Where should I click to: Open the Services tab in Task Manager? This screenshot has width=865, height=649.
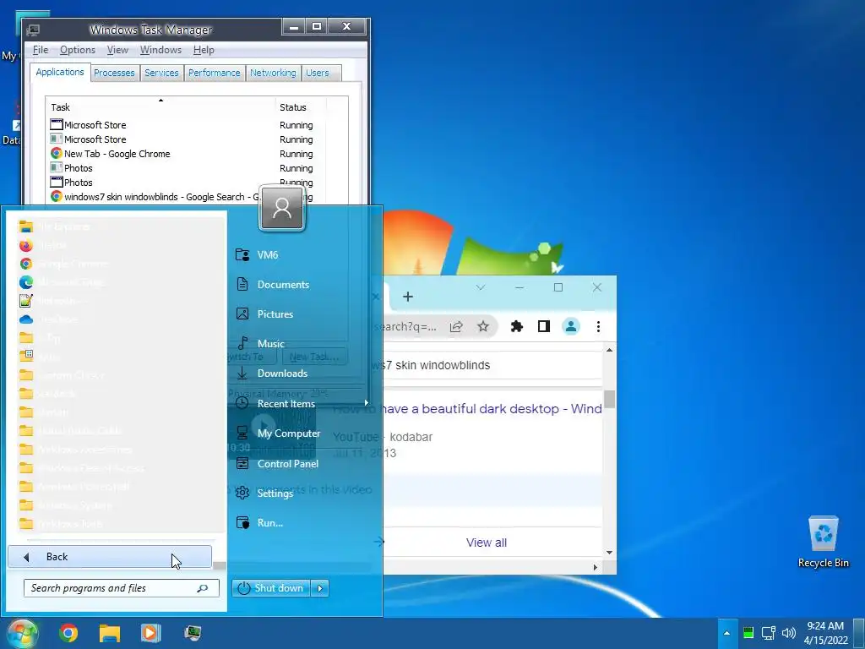click(161, 73)
